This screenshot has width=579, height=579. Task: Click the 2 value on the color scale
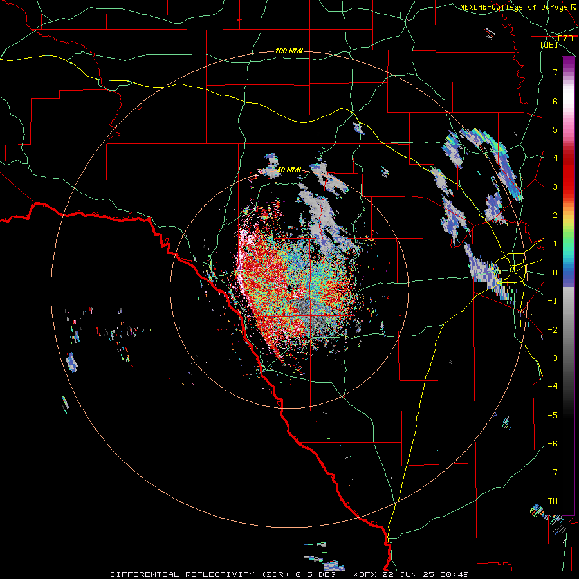click(555, 216)
